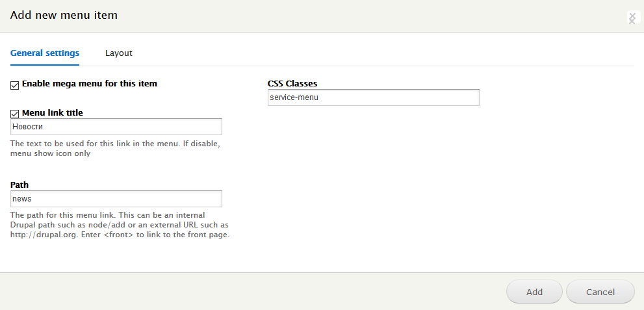Click the Menu link title label
The width and height of the screenshot is (644, 310).
(x=53, y=113)
